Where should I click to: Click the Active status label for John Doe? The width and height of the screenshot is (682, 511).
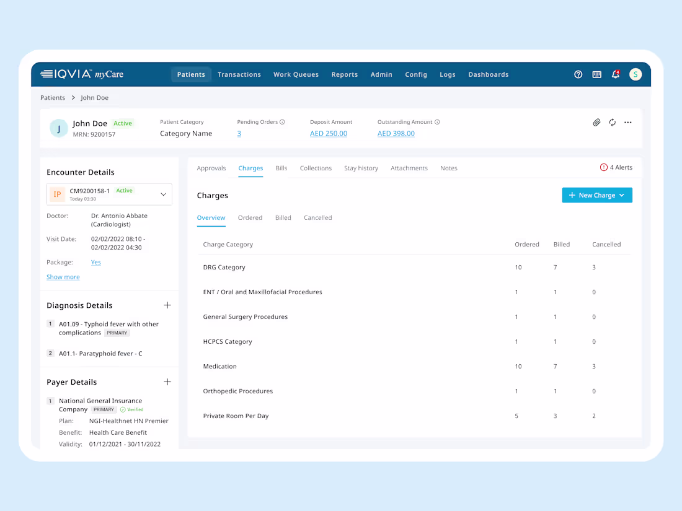click(x=123, y=123)
